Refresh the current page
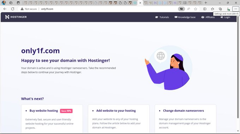Screen dimensions: 240x134 click(x=13, y=9)
